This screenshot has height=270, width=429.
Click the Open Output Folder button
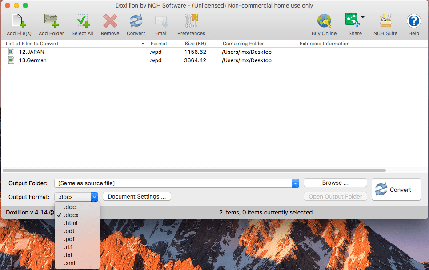335,196
